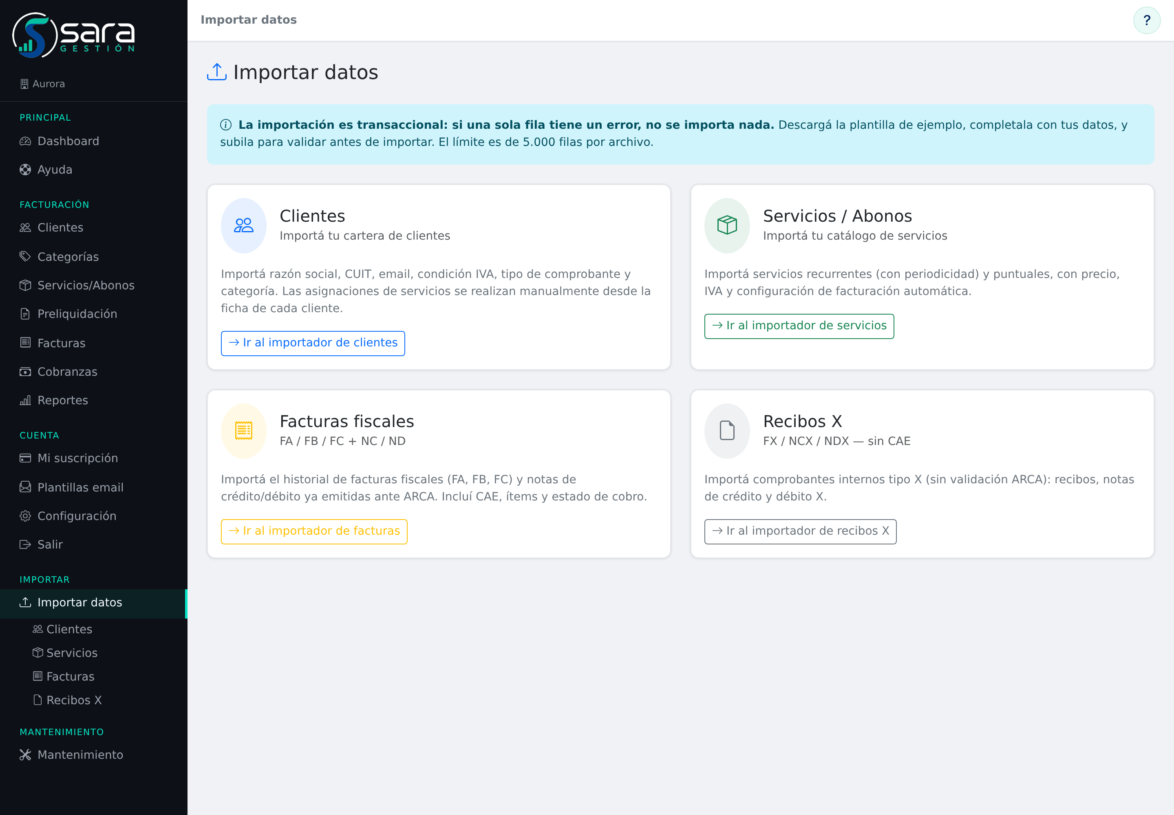Click the Importar datos upload icon in sidebar
The height and width of the screenshot is (815, 1174).
coord(25,603)
